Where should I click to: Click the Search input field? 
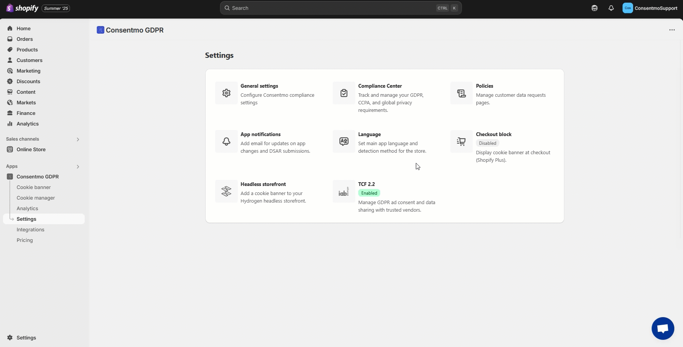[341, 8]
